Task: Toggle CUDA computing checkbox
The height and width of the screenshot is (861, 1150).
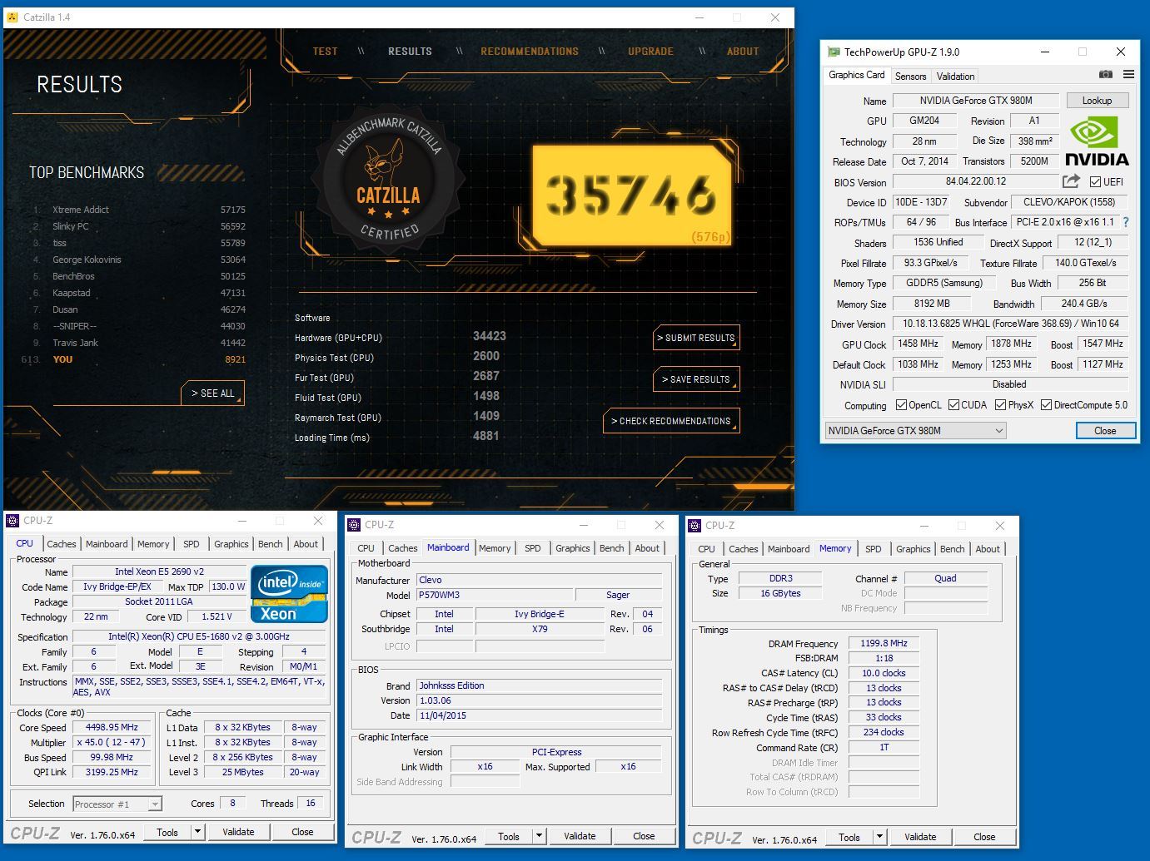Action: (953, 405)
